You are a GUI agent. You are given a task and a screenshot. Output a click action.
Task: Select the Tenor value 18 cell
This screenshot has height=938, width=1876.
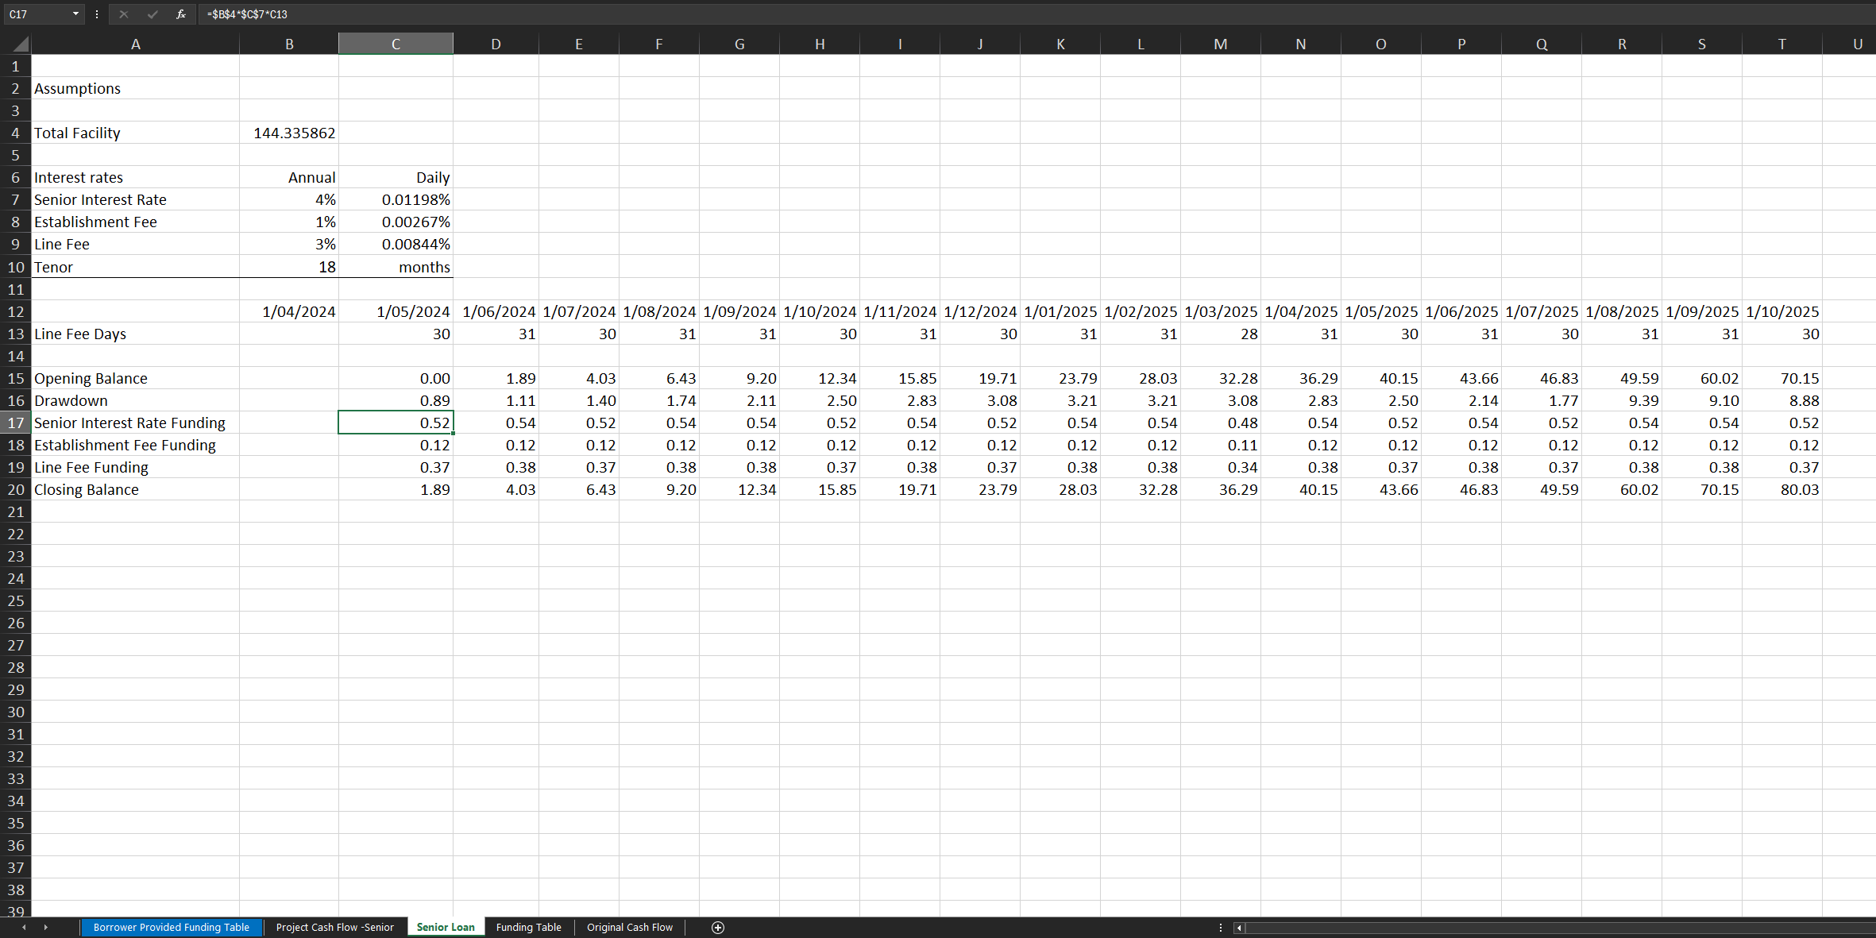point(289,267)
